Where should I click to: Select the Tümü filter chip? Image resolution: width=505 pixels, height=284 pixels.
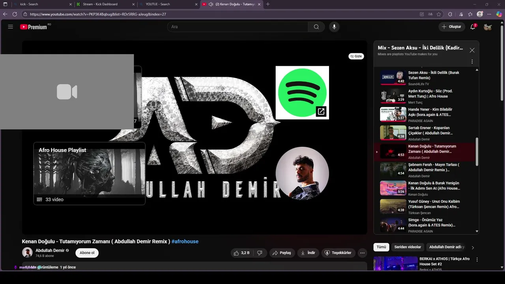point(381,247)
